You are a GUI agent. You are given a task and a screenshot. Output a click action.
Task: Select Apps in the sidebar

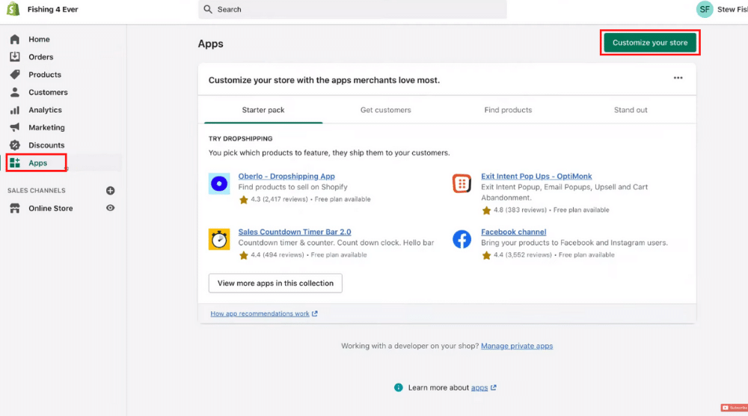click(37, 162)
